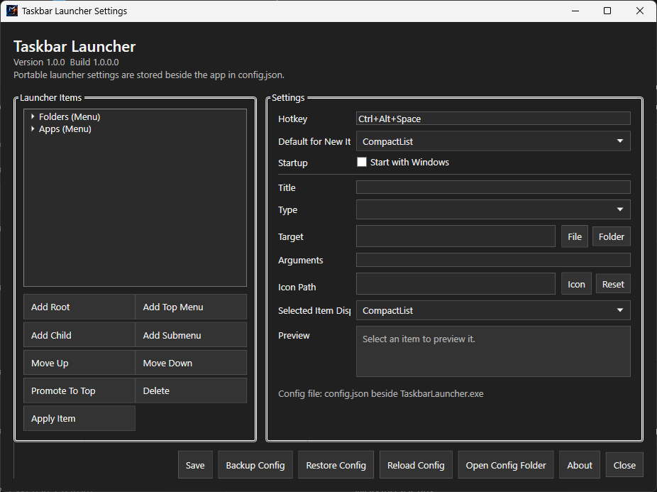
Task: Browse for target with File button
Action: click(x=575, y=236)
